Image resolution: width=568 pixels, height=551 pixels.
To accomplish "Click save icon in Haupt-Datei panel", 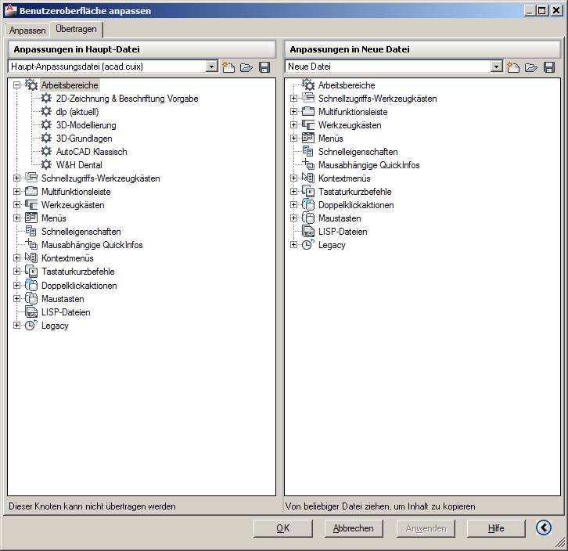I will [264, 67].
